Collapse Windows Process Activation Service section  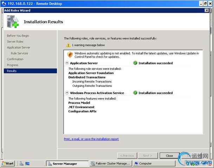(67, 93)
